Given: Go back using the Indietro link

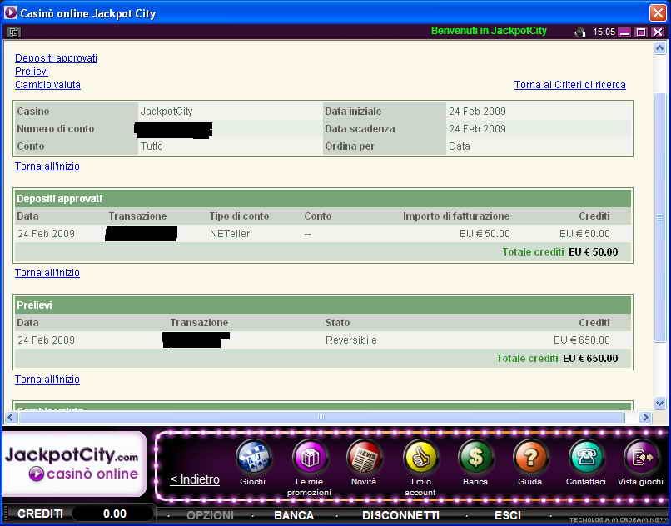Looking at the screenshot, I should click(x=195, y=479).
